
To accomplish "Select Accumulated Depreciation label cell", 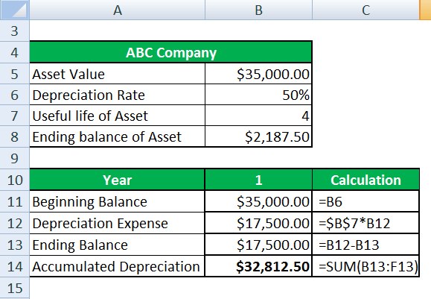I will (117, 266).
